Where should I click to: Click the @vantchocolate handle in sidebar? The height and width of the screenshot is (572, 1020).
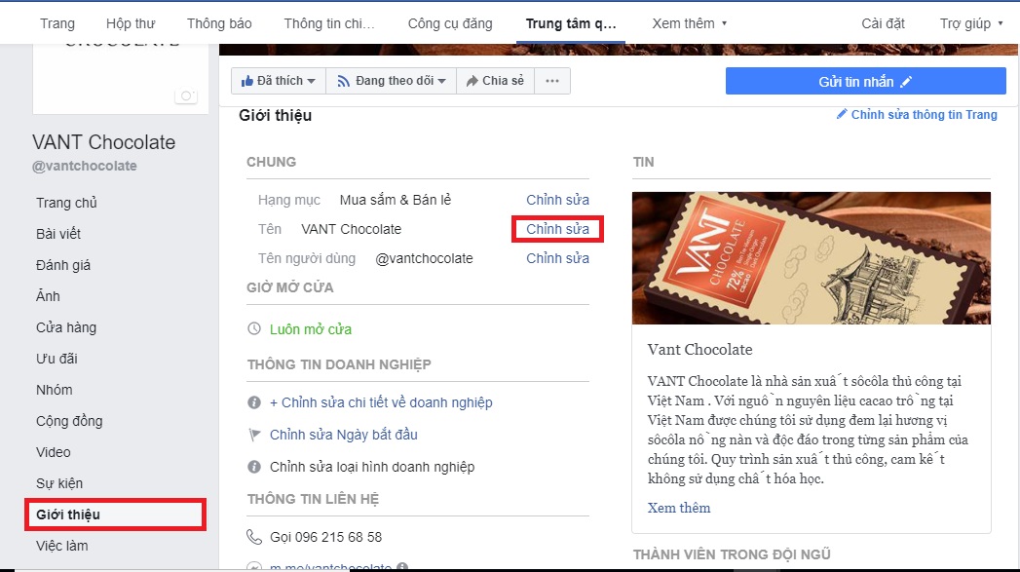(85, 166)
